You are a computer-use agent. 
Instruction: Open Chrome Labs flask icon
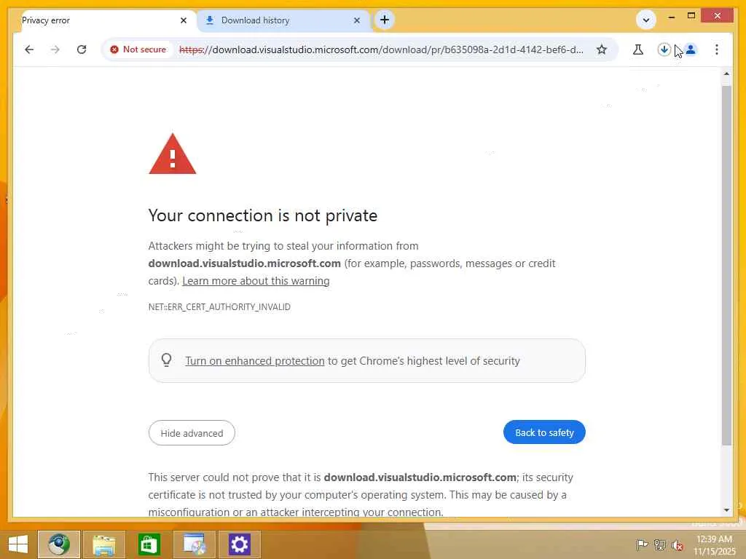638,49
